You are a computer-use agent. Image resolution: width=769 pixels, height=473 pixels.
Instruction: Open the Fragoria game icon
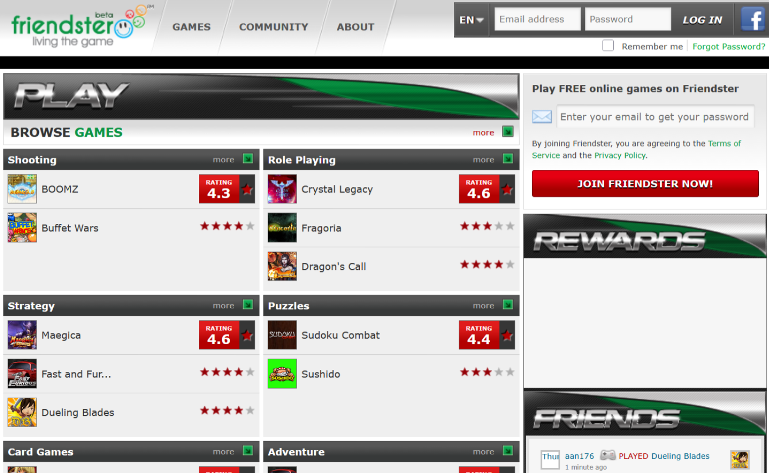(282, 228)
